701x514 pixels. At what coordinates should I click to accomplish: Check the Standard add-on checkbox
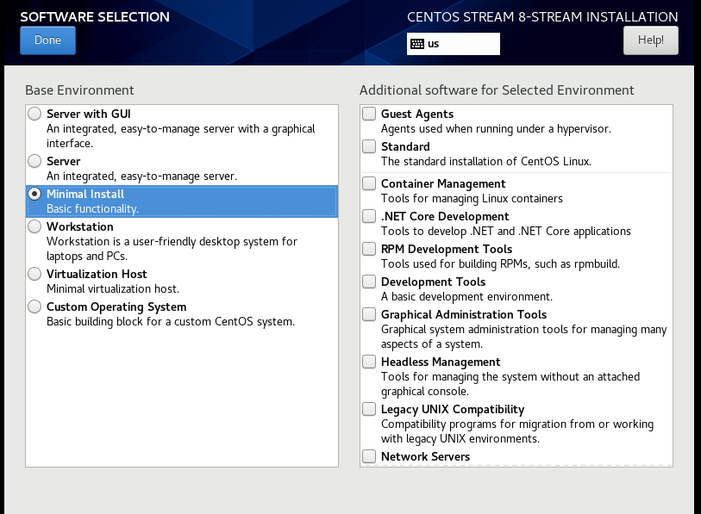pyautogui.click(x=369, y=146)
